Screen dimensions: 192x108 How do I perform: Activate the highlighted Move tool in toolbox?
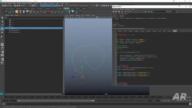(2, 29)
